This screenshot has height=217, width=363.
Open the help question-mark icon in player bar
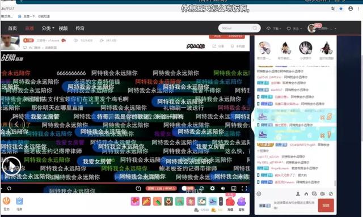(x=138, y=188)
